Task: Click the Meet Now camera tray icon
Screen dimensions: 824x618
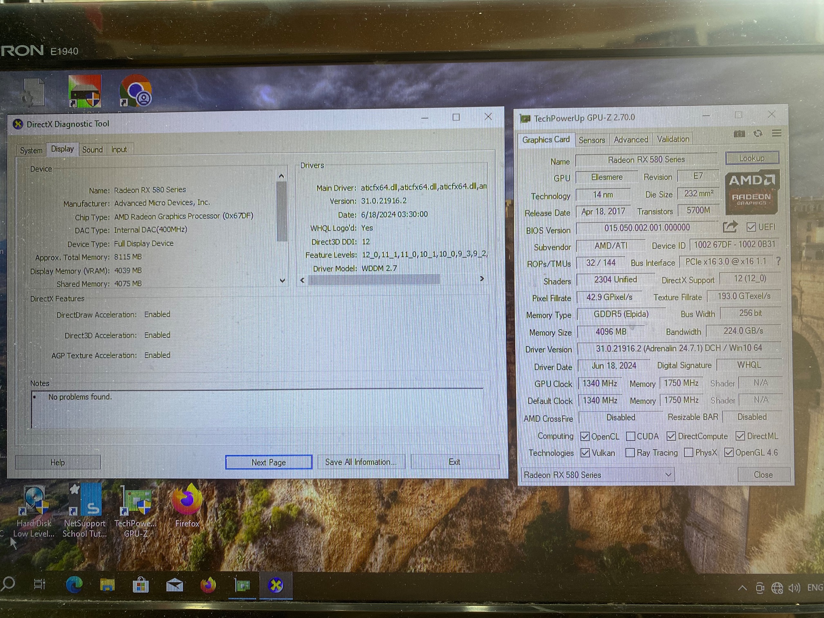Action: click(x=760, y=588)
